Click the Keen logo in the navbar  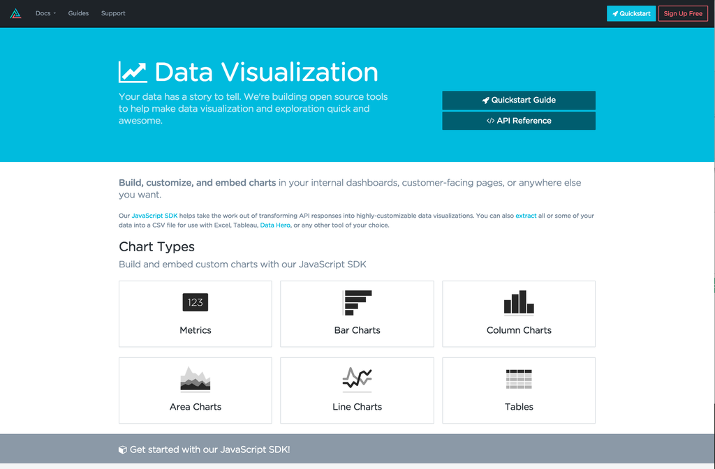coord(15,13)
